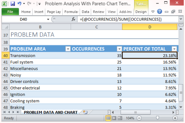Open the Formulas ribbon tab
Viewport: 185px width, 123px height.
click(x=71, y=12)
